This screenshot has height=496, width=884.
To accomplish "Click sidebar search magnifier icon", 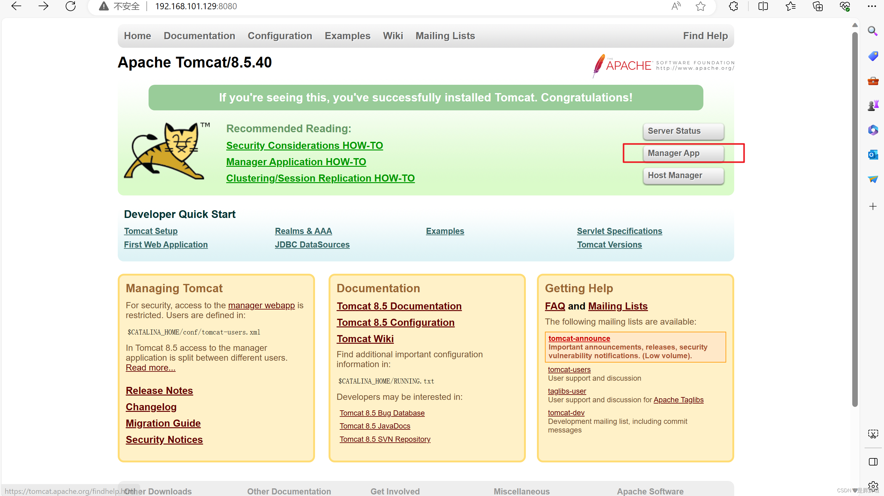I will point(873,31).
